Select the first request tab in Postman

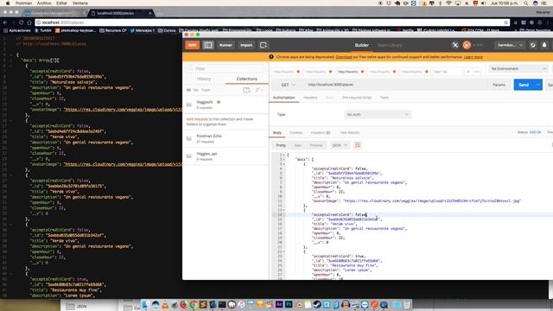coord(286,72)
